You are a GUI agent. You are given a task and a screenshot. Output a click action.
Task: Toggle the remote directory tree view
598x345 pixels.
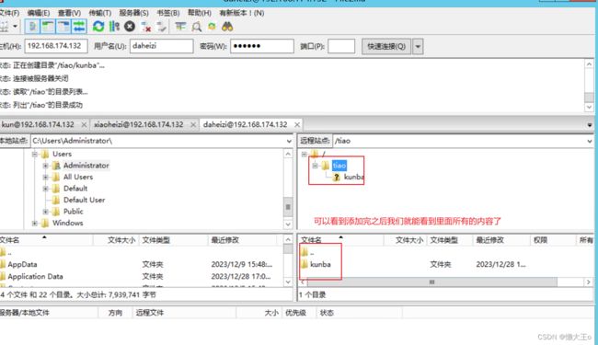(x=63, y=27)
